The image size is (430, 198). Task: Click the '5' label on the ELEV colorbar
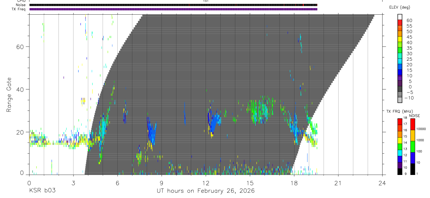(x=410, y=81)
